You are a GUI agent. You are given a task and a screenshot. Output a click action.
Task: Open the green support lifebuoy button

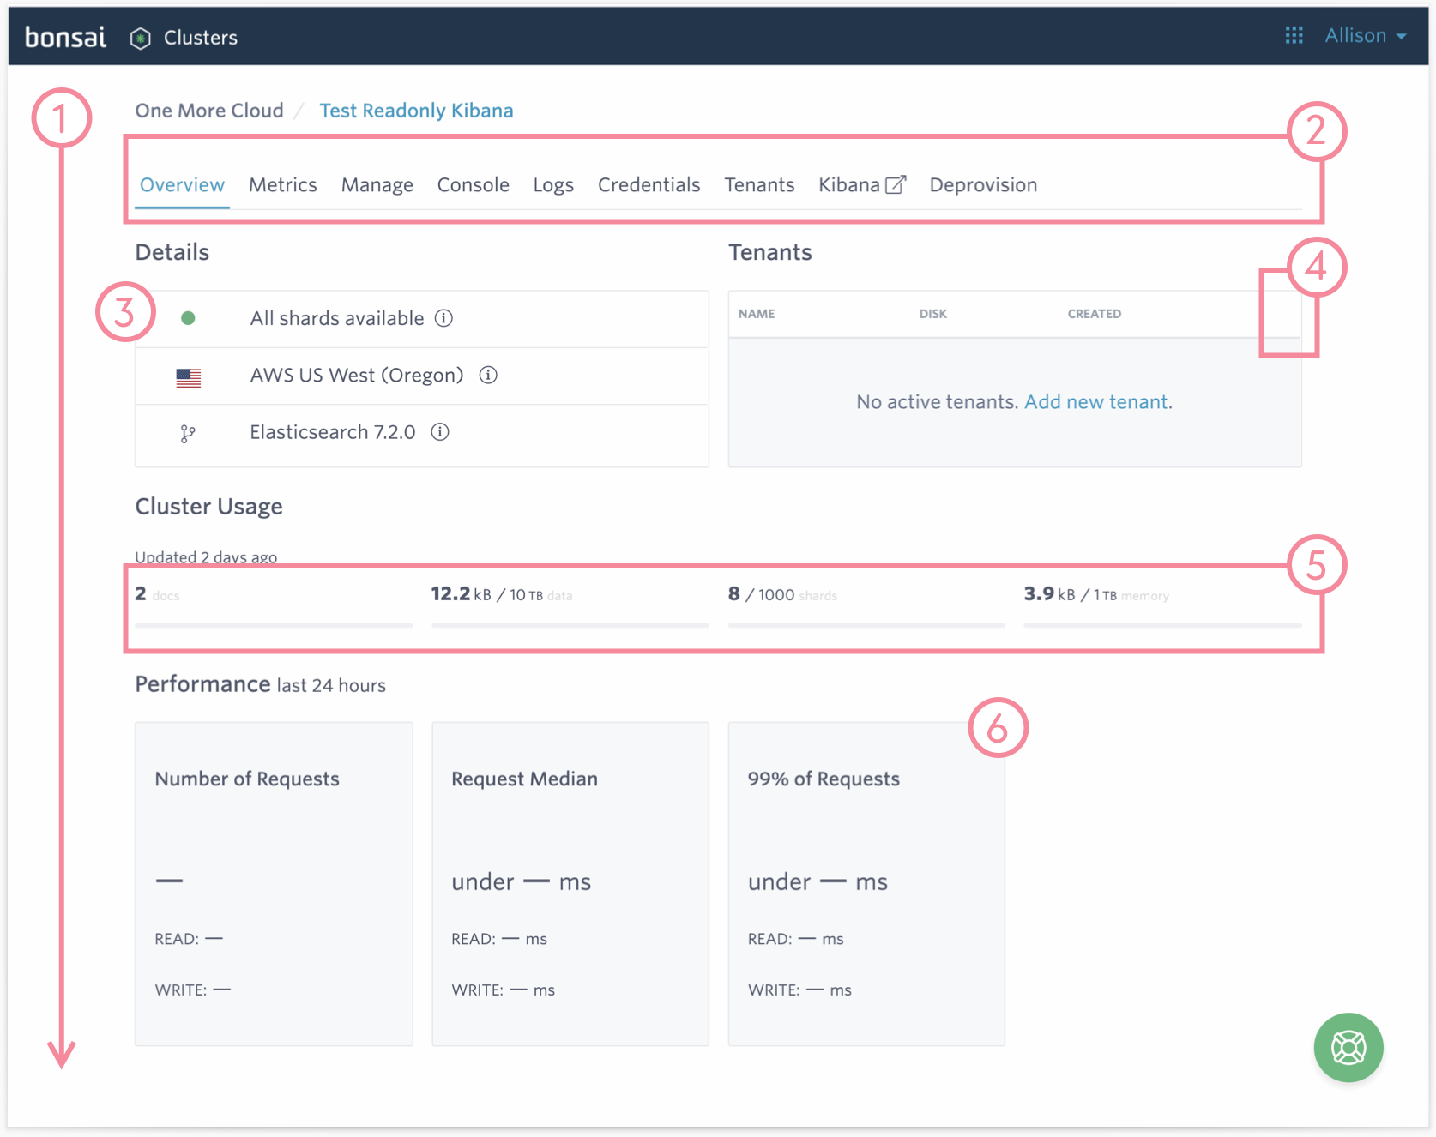tap(1348, 1047)
